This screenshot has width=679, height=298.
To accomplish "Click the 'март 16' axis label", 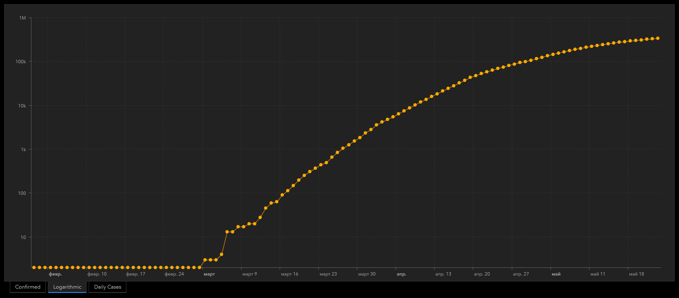I will coord(289,274).
